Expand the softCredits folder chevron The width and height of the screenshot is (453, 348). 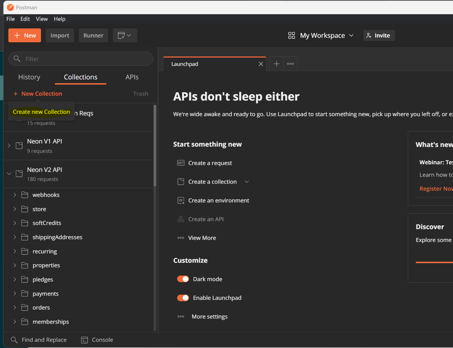(x=15, y=223)
